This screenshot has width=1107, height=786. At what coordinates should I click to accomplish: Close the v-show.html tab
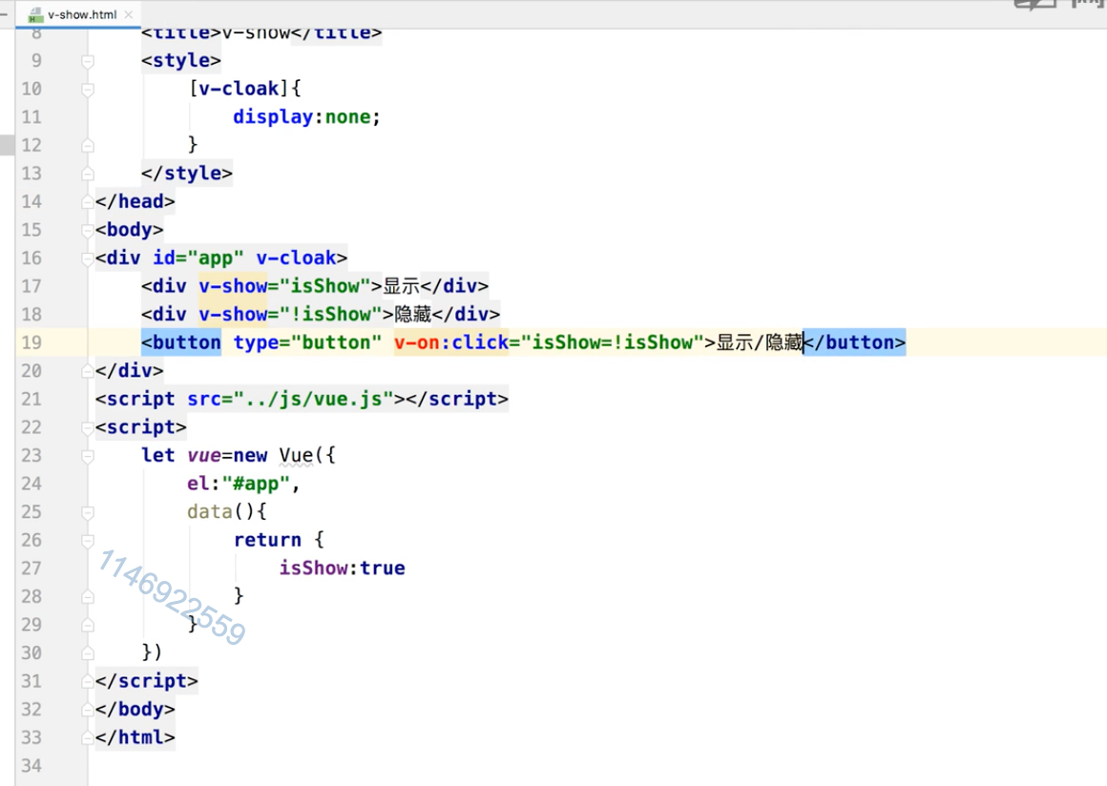[129, 14]
